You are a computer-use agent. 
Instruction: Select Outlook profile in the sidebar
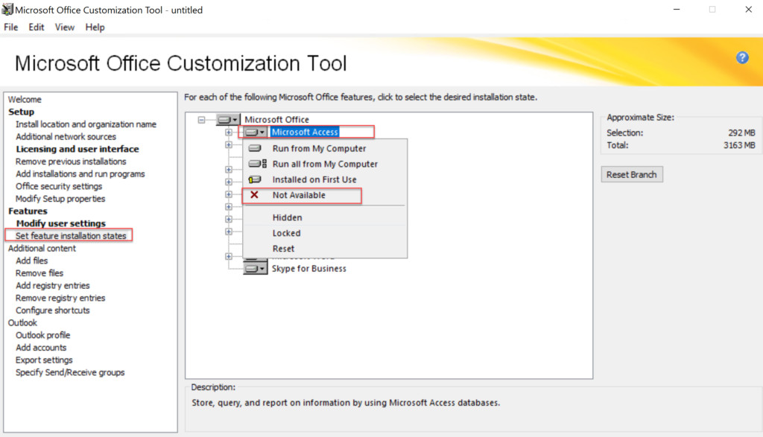pyautogui.click(x=42, y=335)
